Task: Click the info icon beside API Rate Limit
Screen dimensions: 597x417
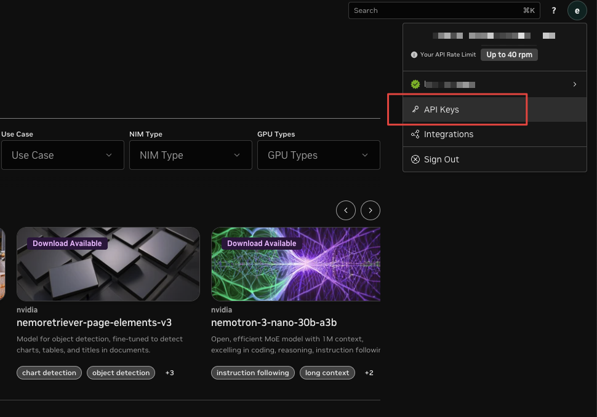Action: point(414,55)
